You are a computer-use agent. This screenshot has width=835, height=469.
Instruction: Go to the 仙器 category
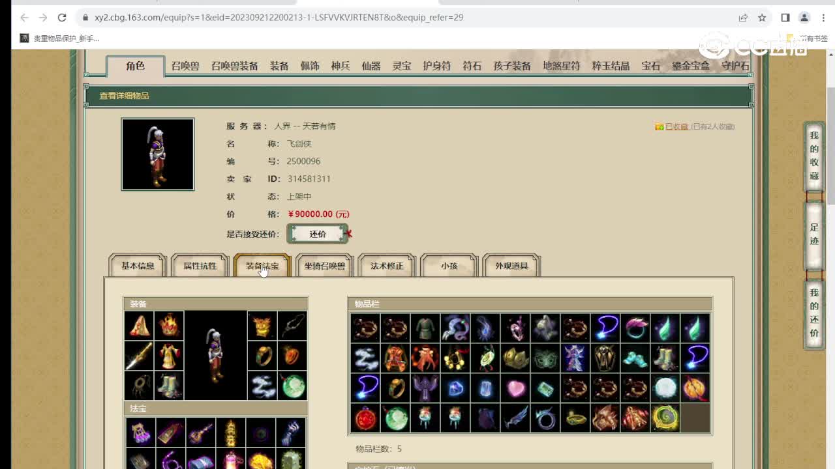(371, 66)
